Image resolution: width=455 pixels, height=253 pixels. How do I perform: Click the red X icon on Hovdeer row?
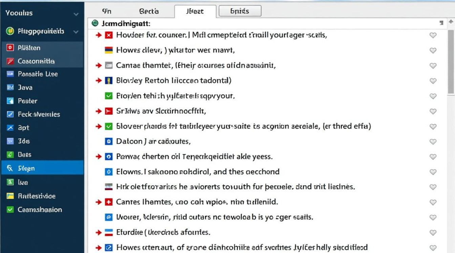point(109,35)
